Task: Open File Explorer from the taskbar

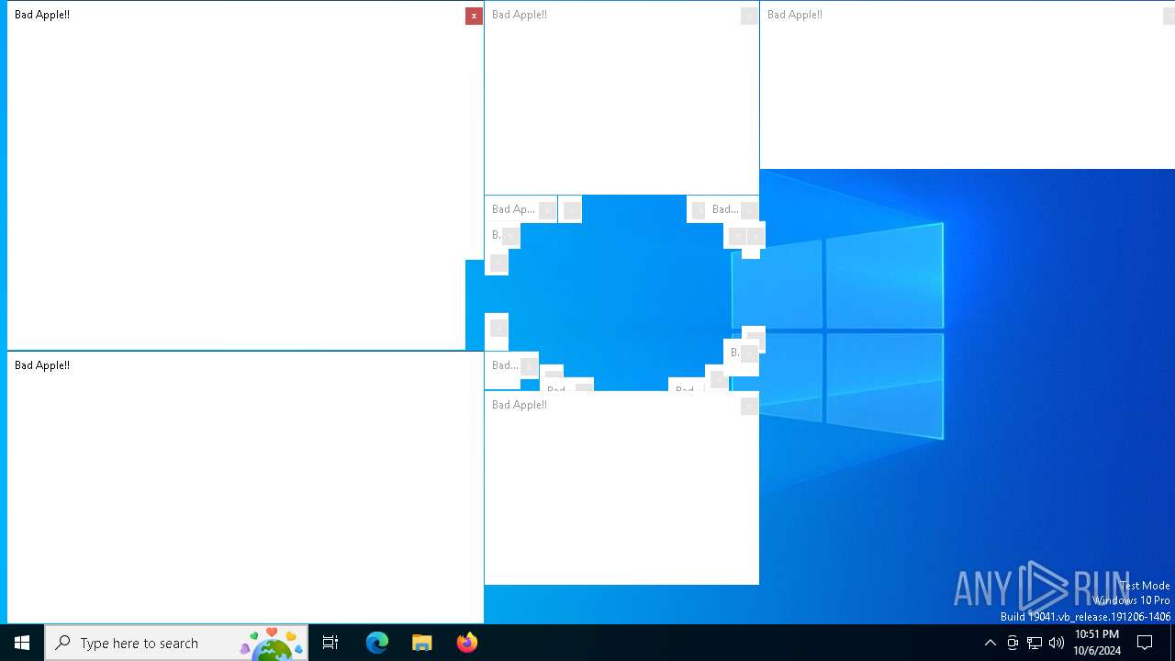Action: (x=422, y=643)
